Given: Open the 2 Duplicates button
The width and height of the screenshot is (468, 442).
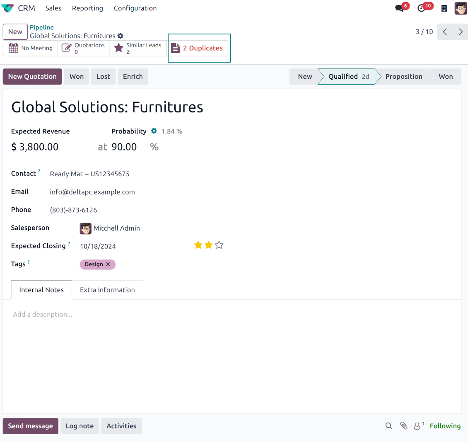Looking at the screenshot, I should point(199,48).
